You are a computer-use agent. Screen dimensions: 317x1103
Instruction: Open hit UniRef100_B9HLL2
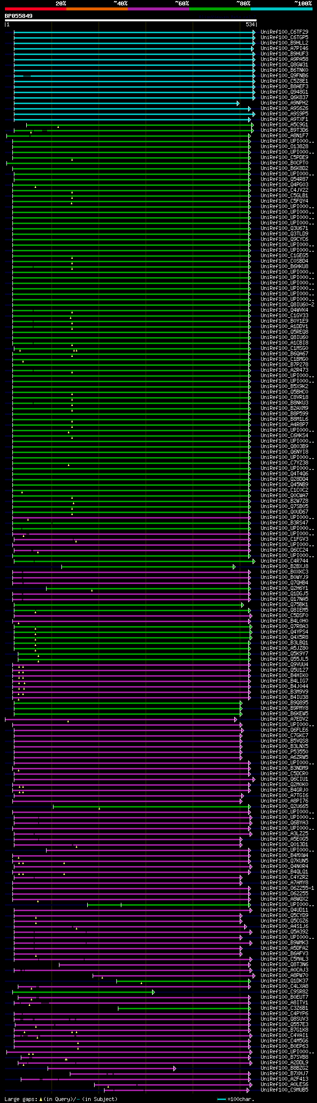point(284,43)
